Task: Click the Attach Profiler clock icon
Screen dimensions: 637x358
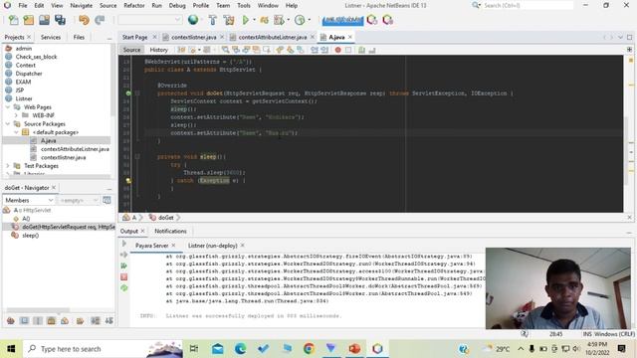Action: click(300, 20)
